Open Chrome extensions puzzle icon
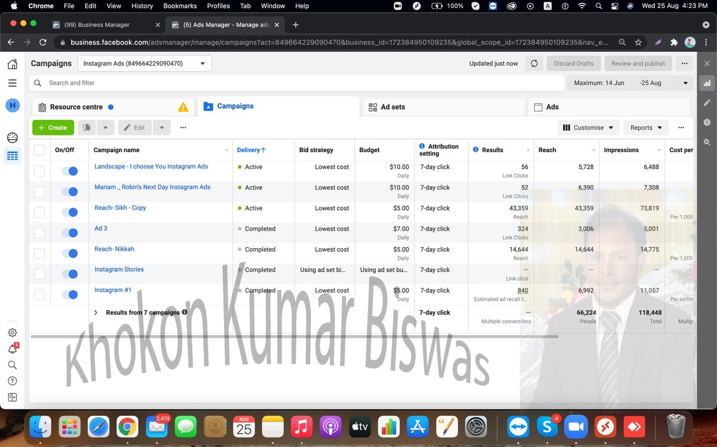The width and height of the screenshot is (717, 447). tap(674, 42)
